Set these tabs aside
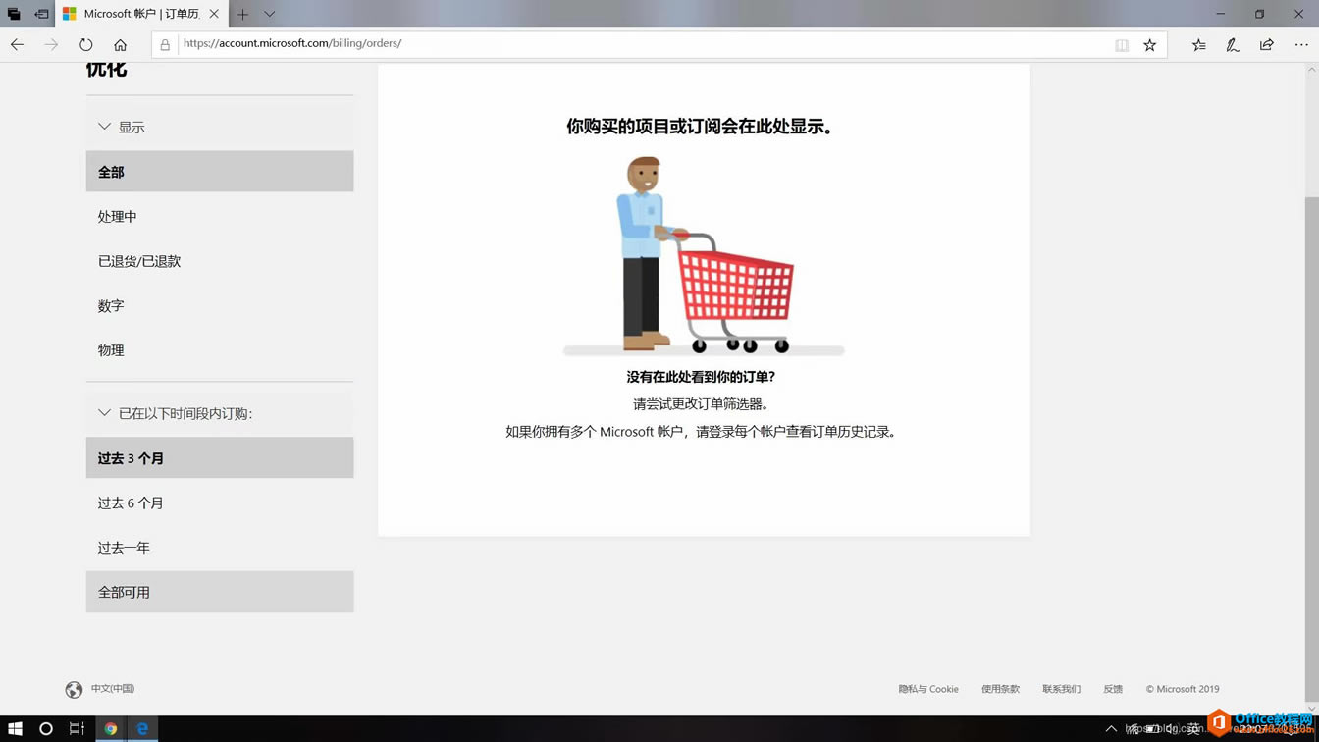 point(41,14)
